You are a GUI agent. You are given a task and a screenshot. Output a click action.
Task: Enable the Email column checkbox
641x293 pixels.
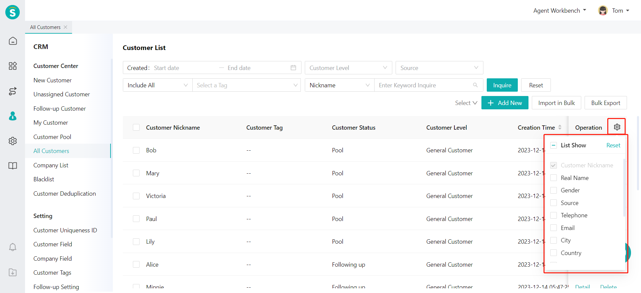click(x=554, y=228)
